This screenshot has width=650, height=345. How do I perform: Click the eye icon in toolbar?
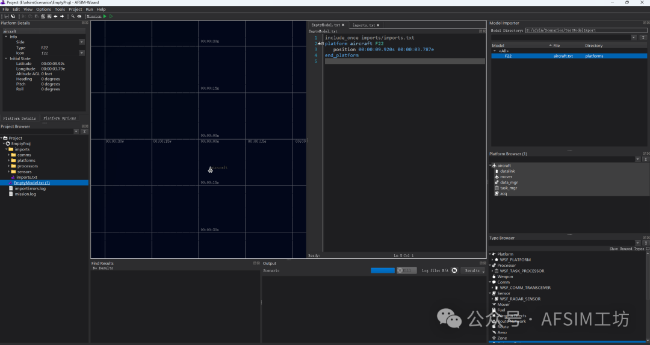(x=79, y=16)
